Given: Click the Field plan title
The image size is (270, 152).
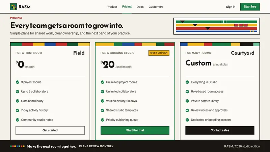Looking at the screenshot, I should (79, 53).
